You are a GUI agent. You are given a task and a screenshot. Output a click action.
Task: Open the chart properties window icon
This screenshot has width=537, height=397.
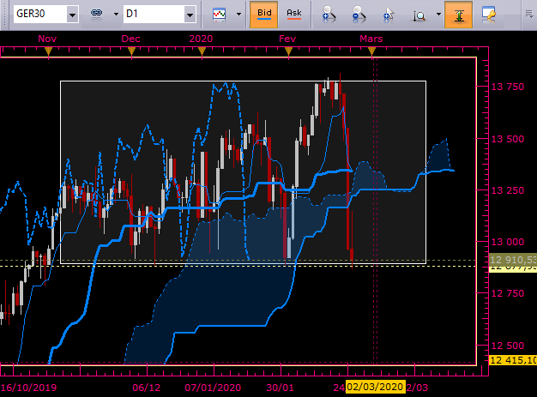click(x=489, y=14)
